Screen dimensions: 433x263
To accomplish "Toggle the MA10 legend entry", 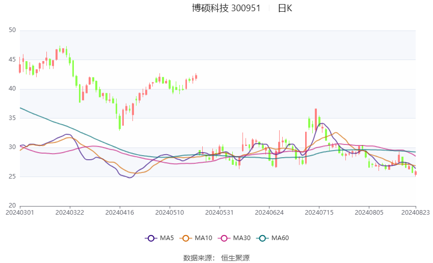I will pyautogui.click(x=196, y=238).
